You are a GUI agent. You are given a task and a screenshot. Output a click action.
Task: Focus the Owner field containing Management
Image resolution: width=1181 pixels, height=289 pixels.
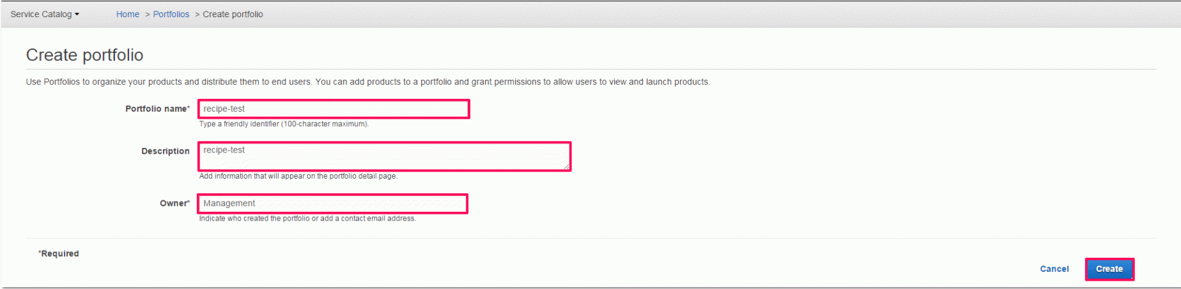pos(333,204)
